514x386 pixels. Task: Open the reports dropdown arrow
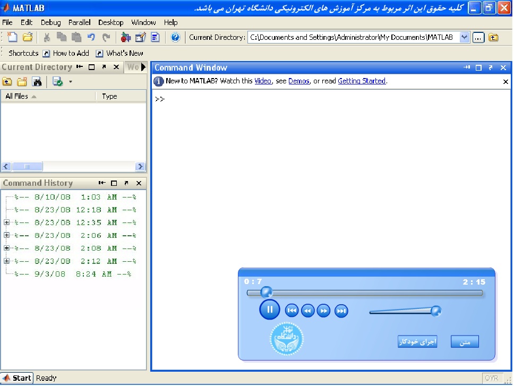coord(71,82)
